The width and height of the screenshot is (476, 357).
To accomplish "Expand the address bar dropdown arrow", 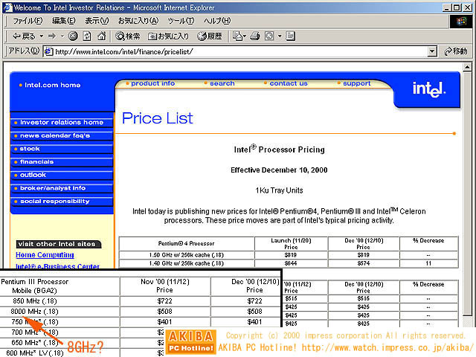I will click(x=432, y=51).
